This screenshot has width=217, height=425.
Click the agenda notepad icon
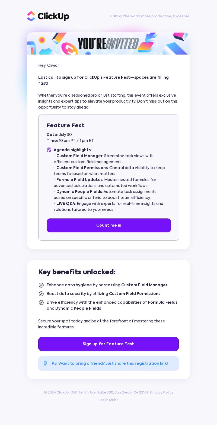tap(49, 150)
